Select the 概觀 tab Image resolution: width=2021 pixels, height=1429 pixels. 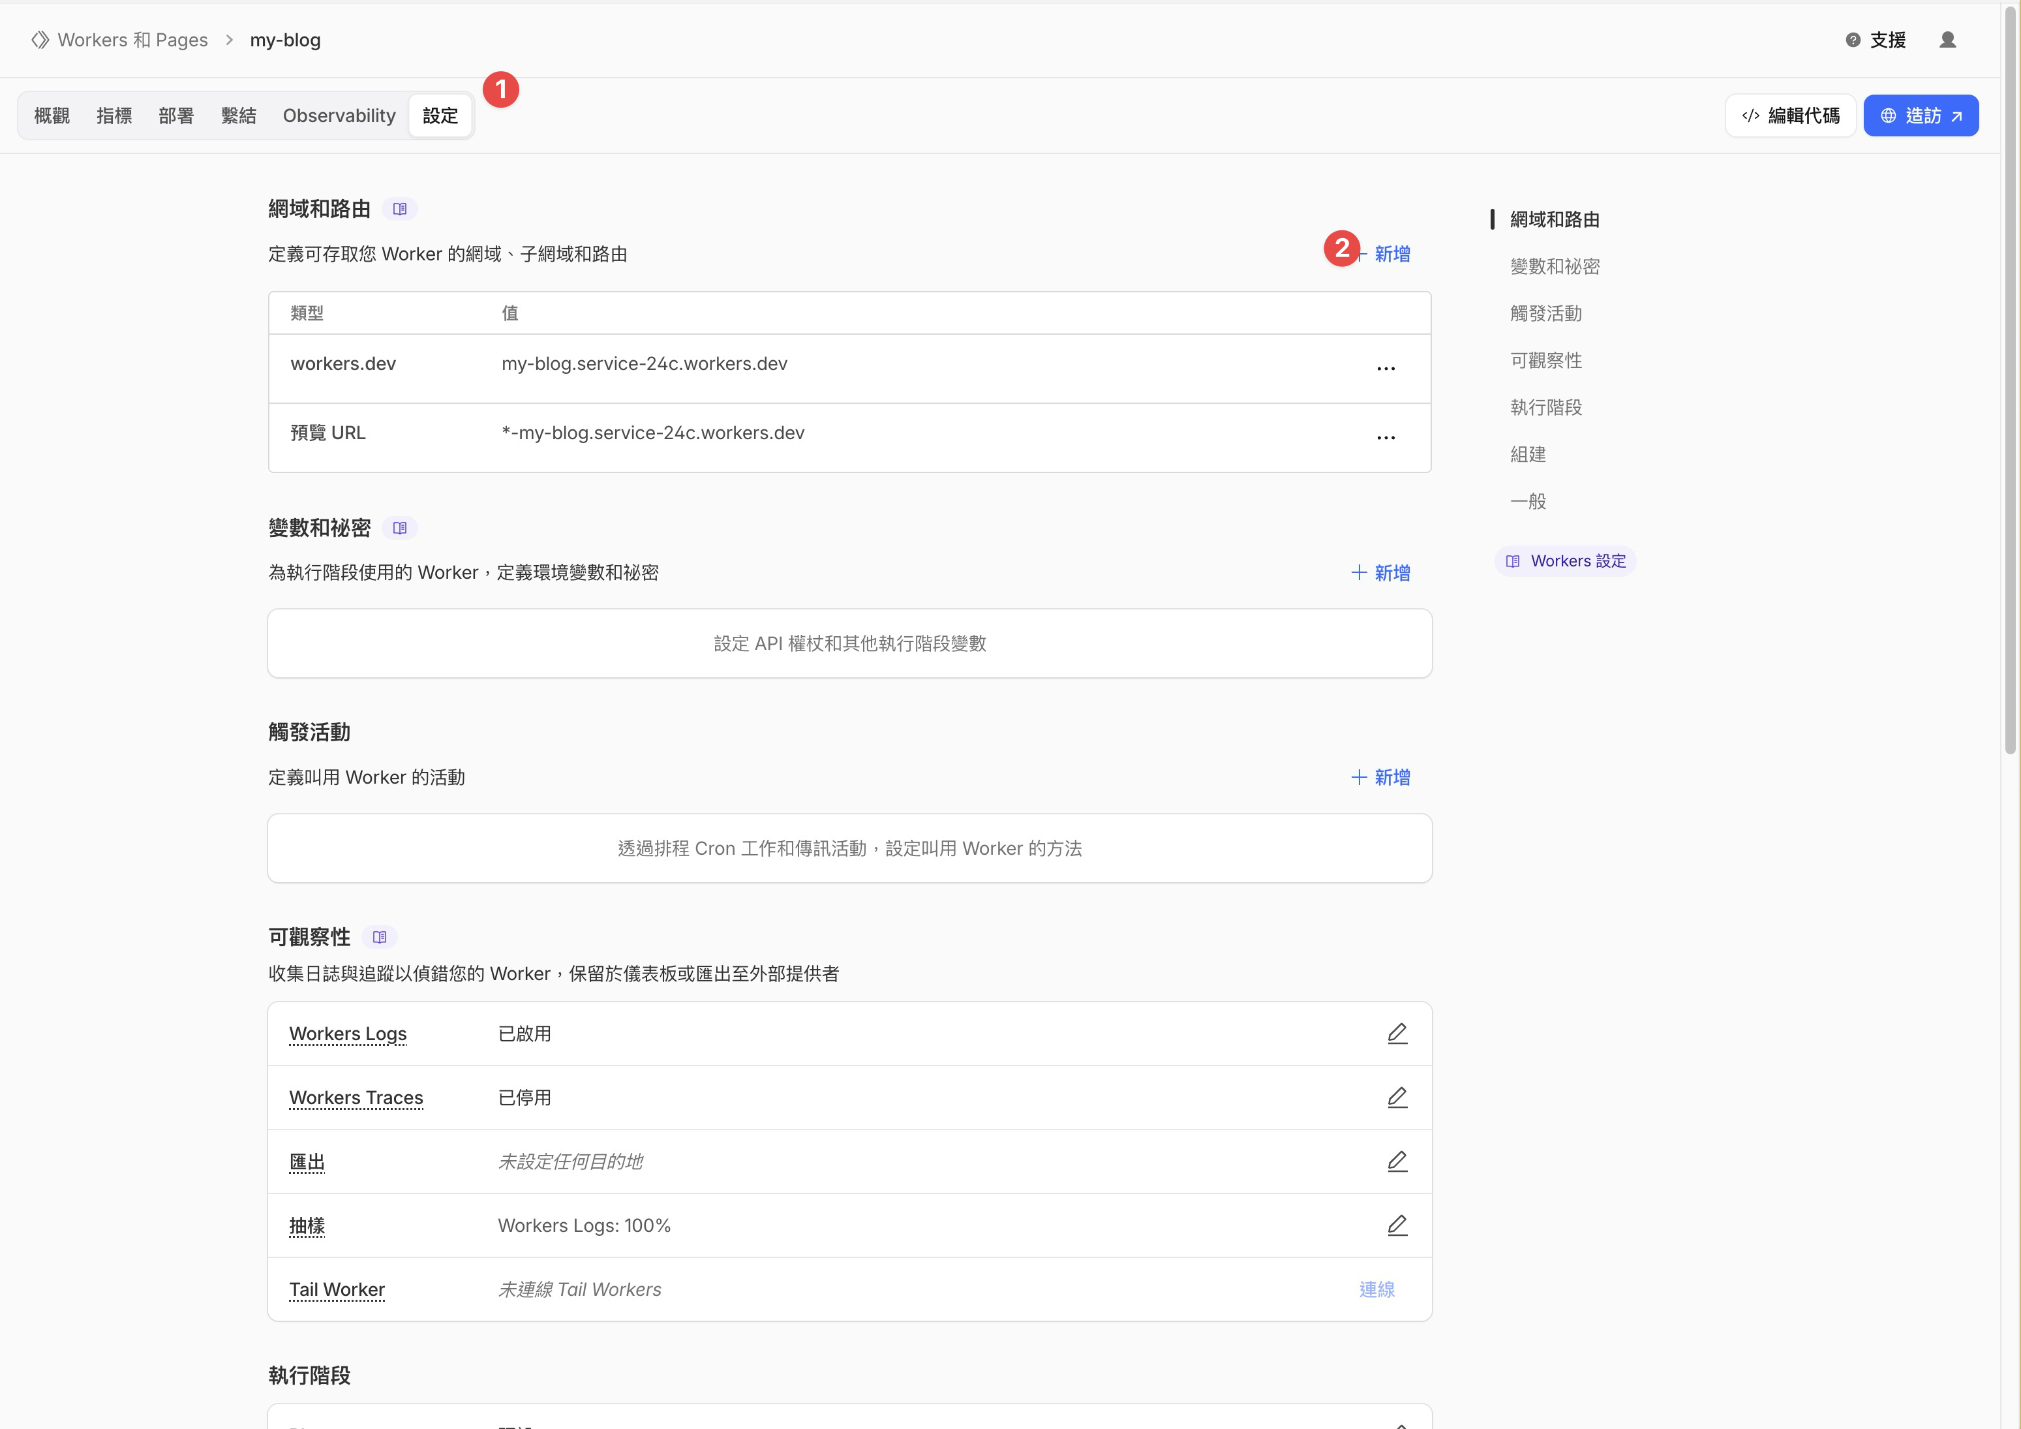pyautogui.click(x=52, y=115)
